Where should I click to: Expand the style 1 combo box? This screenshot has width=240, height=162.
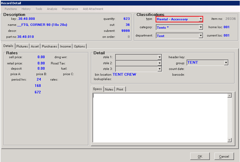tap(159, 57)
